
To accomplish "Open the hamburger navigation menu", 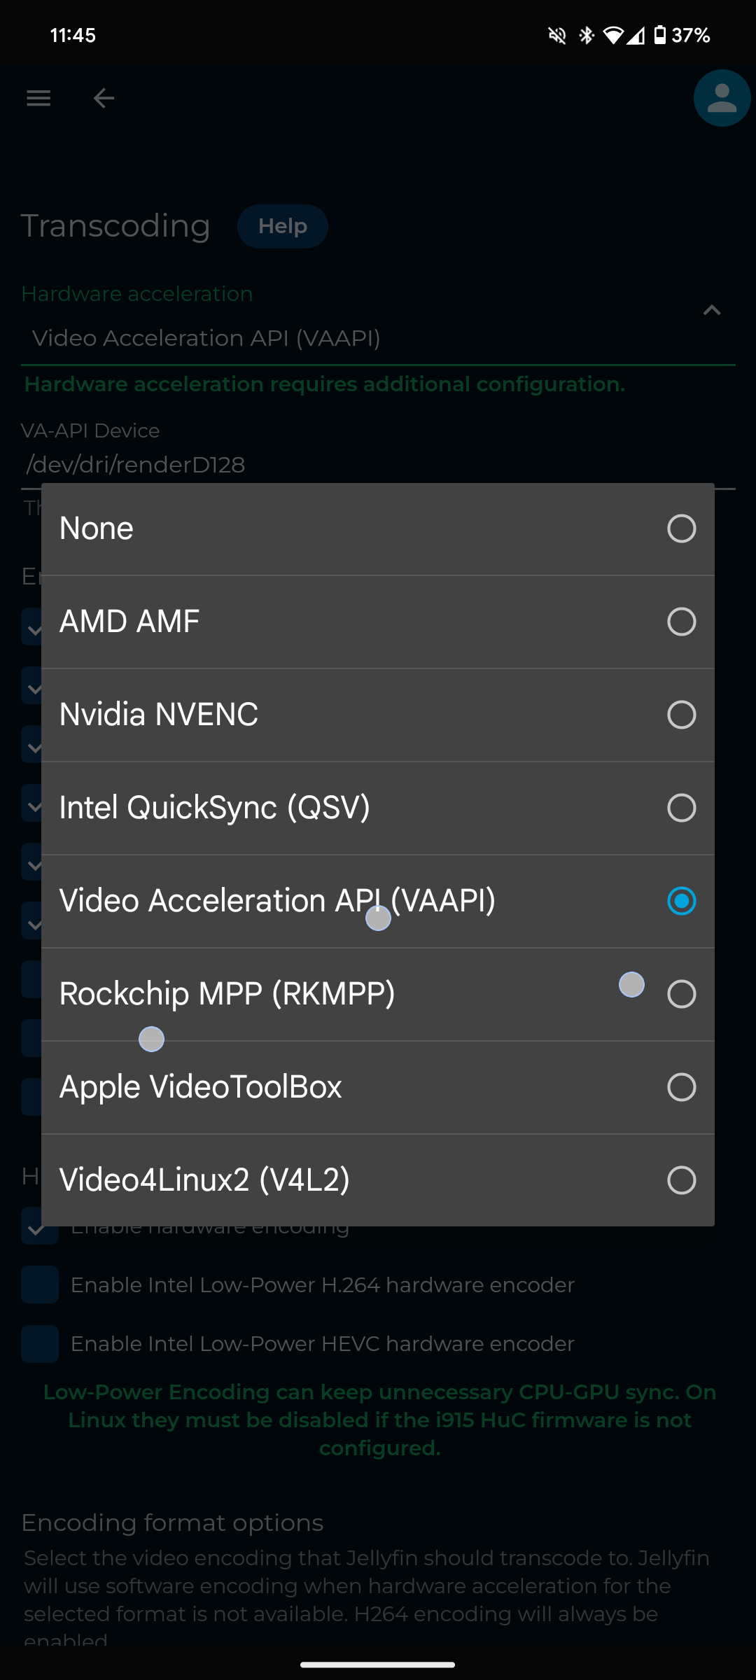I will [x=38, y=98].
